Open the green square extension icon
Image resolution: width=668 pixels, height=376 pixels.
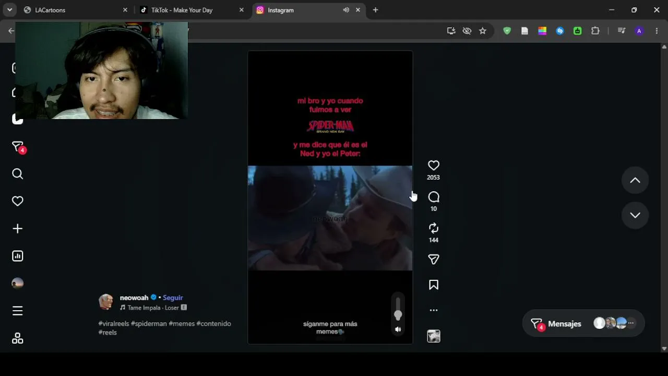click(578, 31)
